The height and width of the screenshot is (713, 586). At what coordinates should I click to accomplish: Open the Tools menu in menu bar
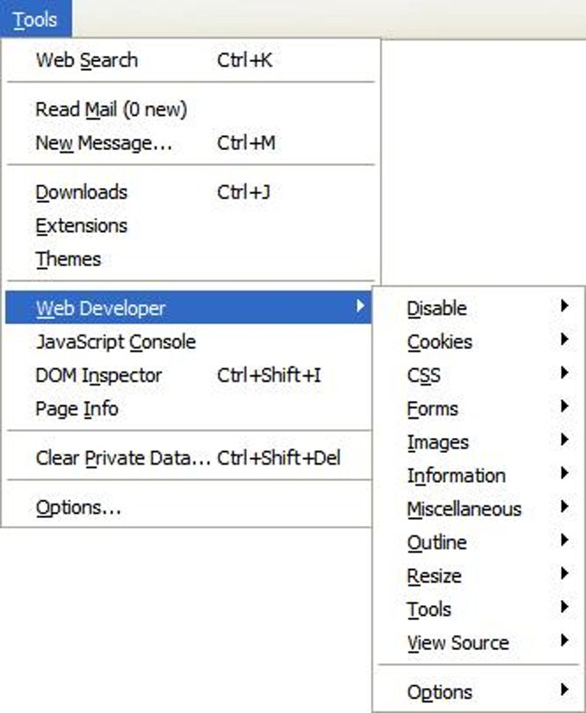tap(35, 19)
